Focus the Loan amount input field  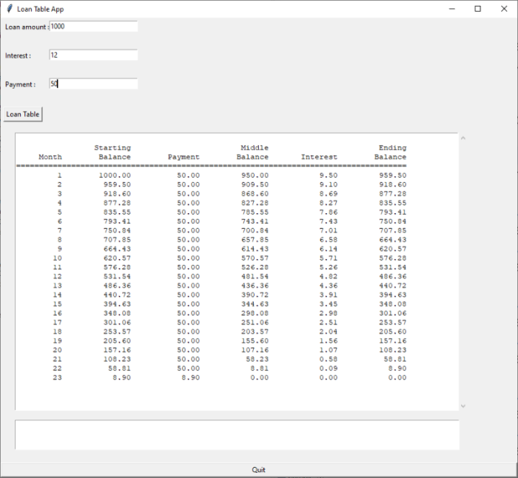point(93,26)
